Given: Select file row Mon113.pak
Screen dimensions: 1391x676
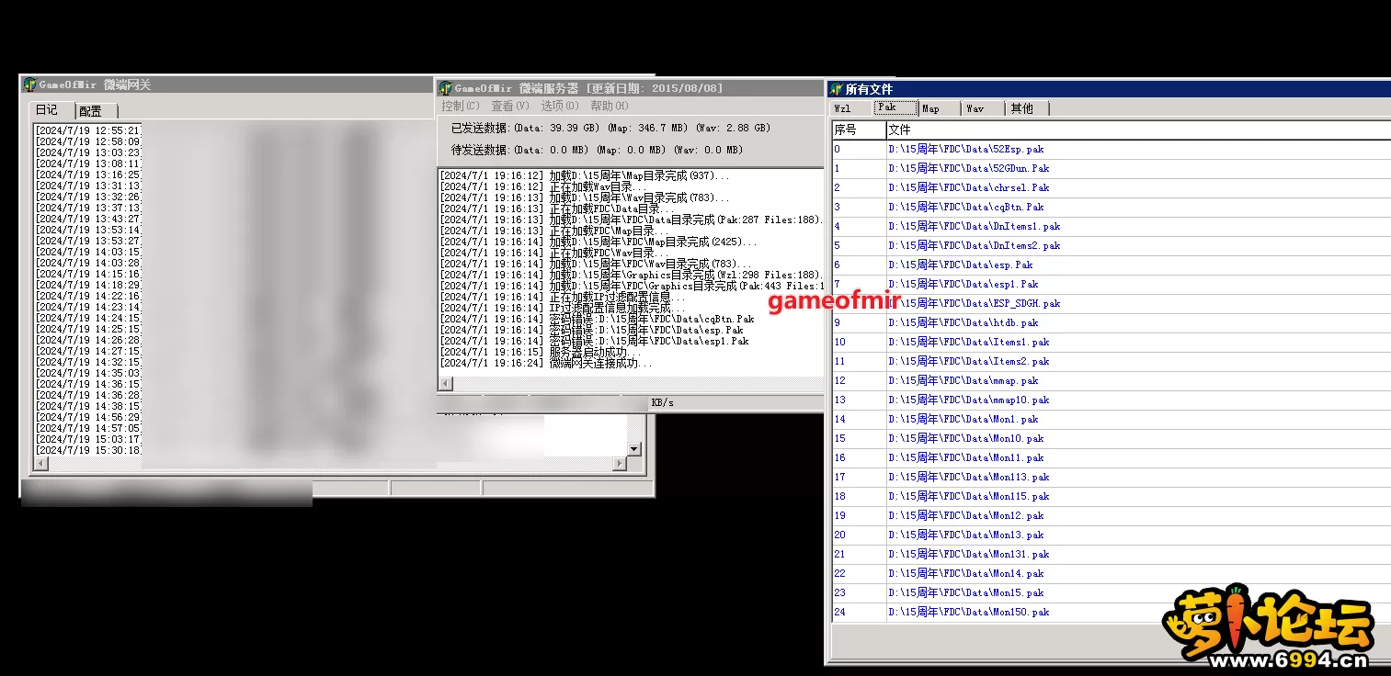Looking at the screenshot, I should (1112, 477).
